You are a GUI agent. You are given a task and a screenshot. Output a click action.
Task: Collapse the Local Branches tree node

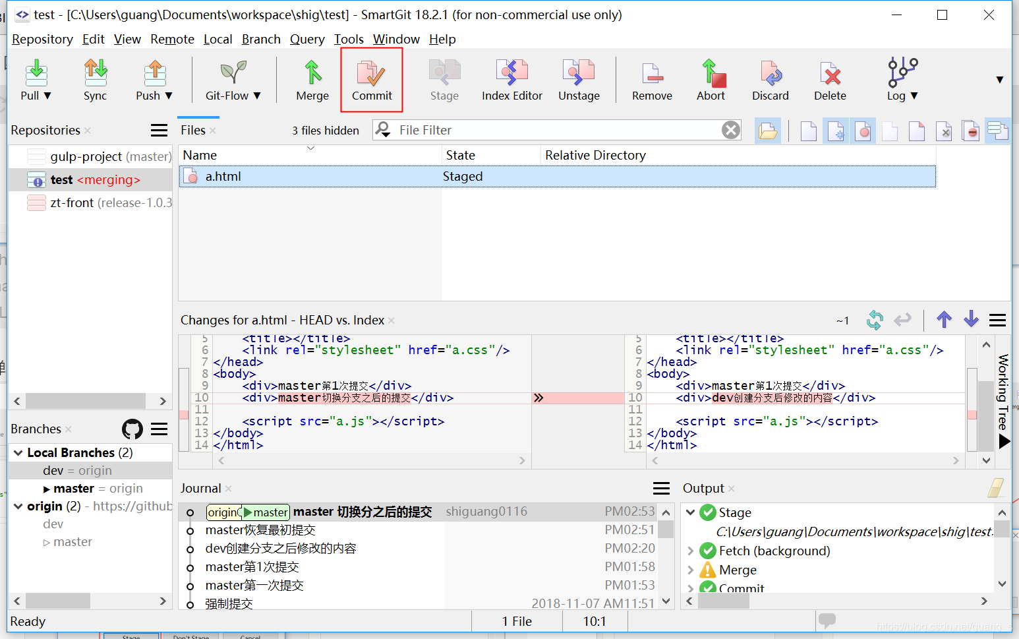(x=18, y=453)
